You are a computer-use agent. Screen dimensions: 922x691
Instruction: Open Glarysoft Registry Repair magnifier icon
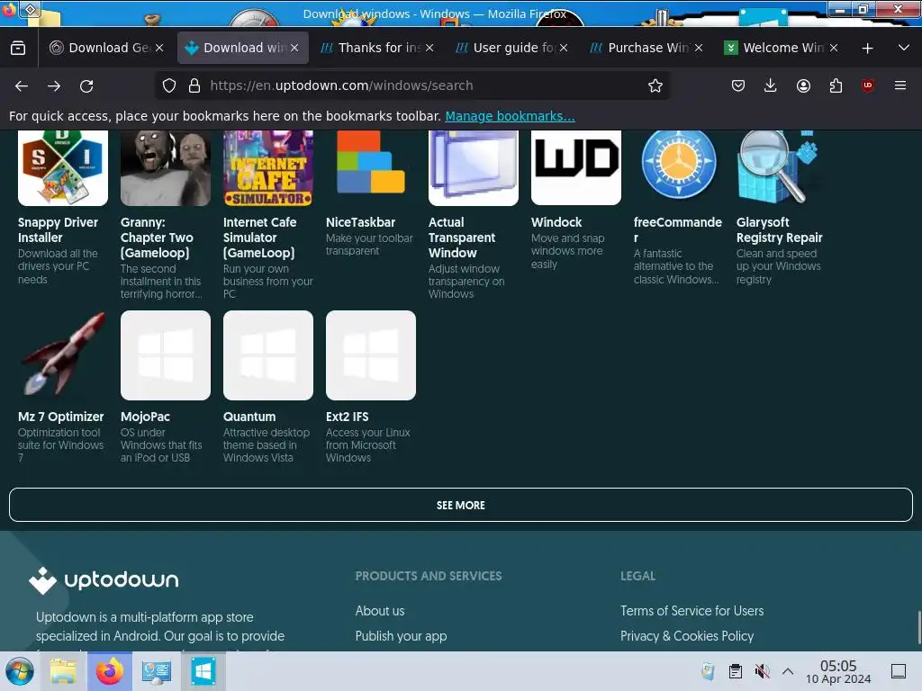(x=779, y=166)
